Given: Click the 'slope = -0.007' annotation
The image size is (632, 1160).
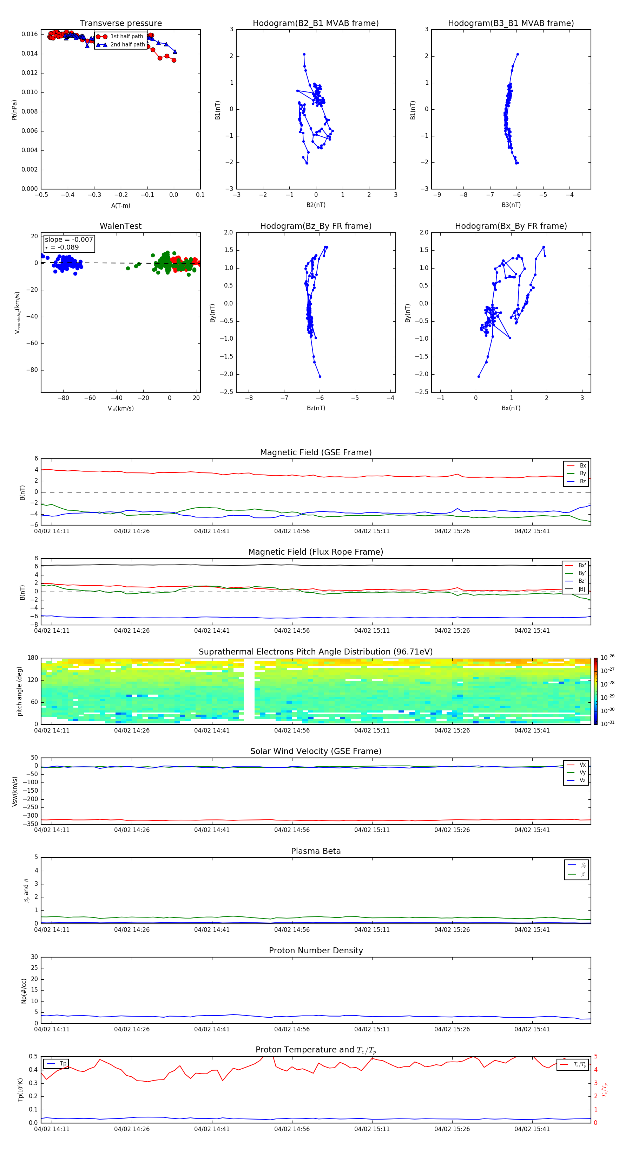Looking at the screenshot, I should coord(69,240).
